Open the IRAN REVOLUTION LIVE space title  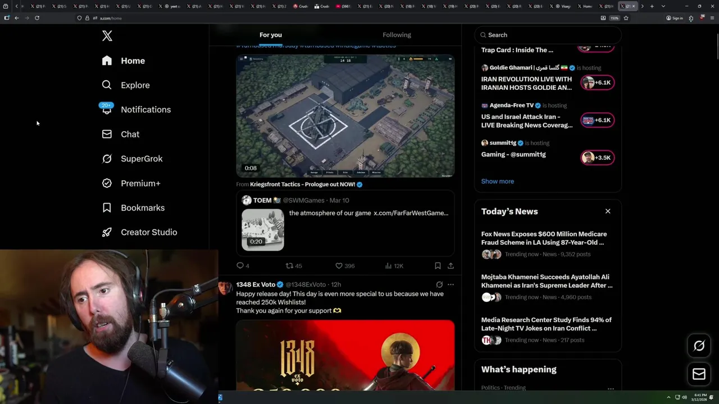tap(526, 84)
